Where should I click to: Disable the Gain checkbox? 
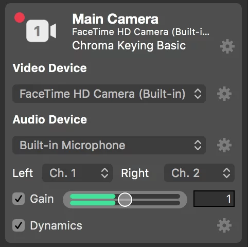(19, 199)
